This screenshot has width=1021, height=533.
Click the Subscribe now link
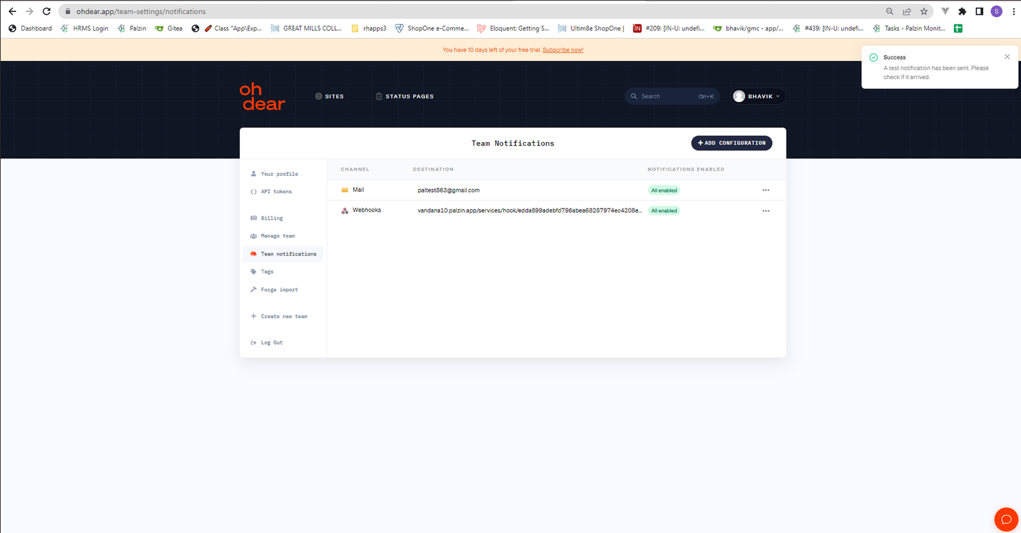[563, 50]
